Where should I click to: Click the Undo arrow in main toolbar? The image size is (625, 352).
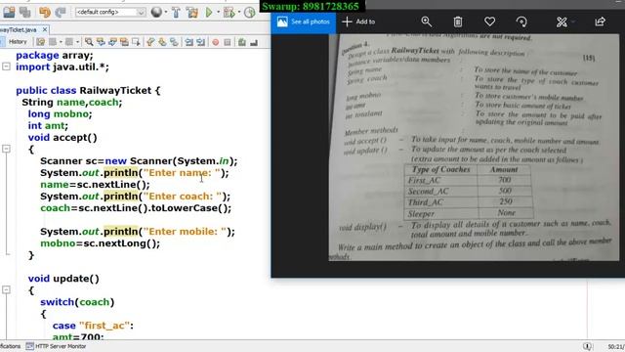[44, 12]
